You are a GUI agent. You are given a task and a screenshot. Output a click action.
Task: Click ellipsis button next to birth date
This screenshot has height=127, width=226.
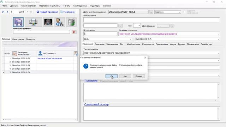[172, 26]
